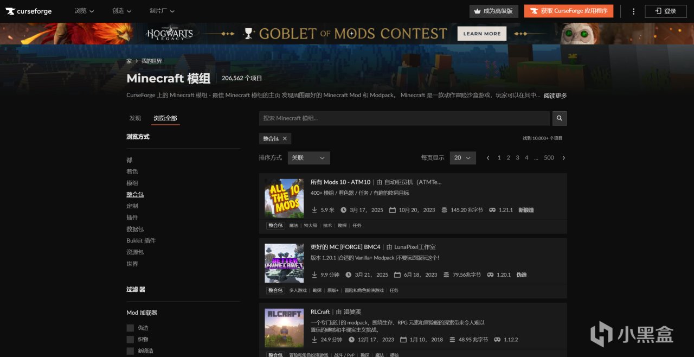The height and width of the screenshot is (357, 694).
Task: Click the download icon on ATM10 card
Action: (314, 210)
